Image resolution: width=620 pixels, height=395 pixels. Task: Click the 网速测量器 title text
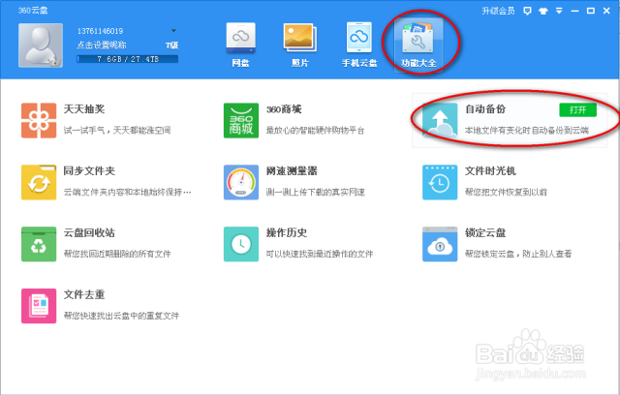coord(292,170)
